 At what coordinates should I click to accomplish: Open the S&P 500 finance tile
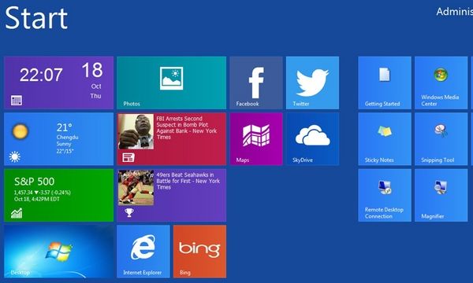[x=58, y=195]
